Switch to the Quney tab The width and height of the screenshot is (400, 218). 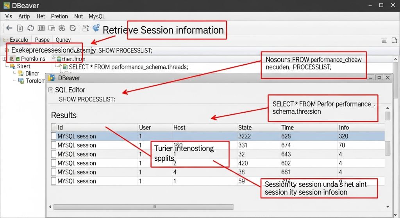click(x=63, y=40)
